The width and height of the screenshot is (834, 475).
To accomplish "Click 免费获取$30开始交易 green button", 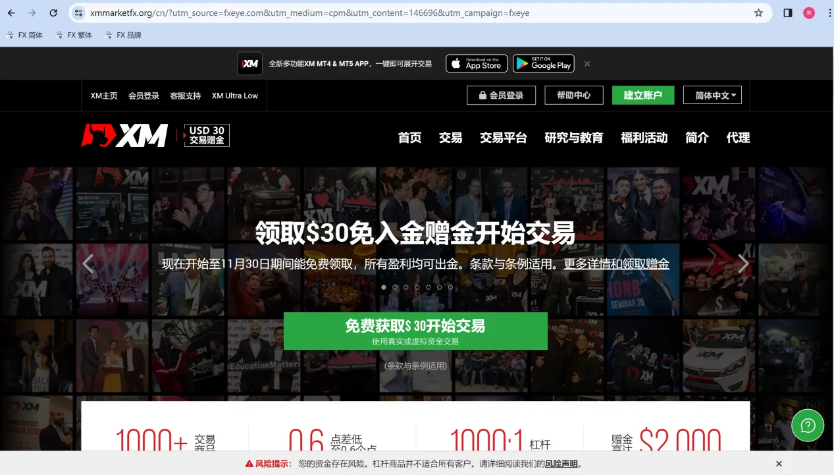I will tap(415, 331).
